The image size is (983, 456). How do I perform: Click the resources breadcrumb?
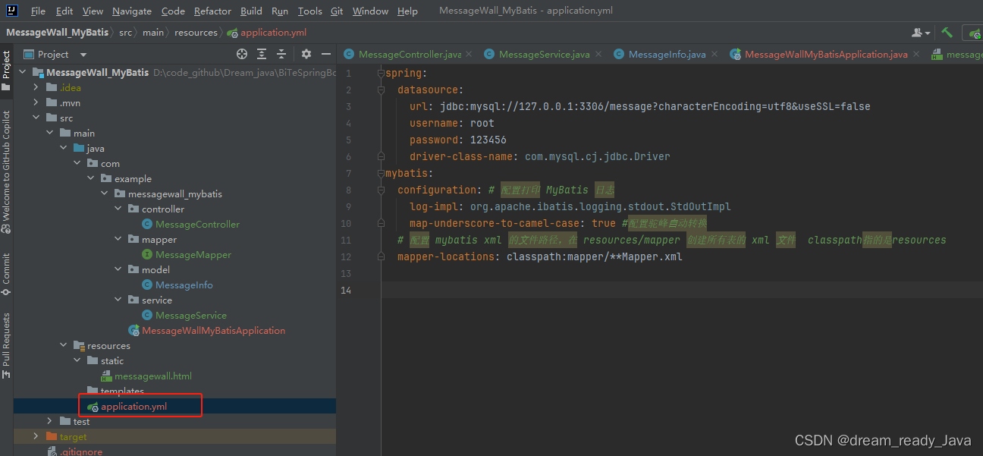pos(196,33)
